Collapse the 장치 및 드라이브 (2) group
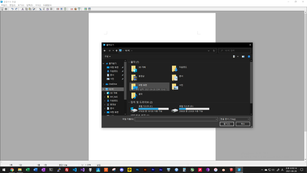Image resolution: width=307 pixels, height=173 pixels. pyautogui.click(x=129, y=102)
